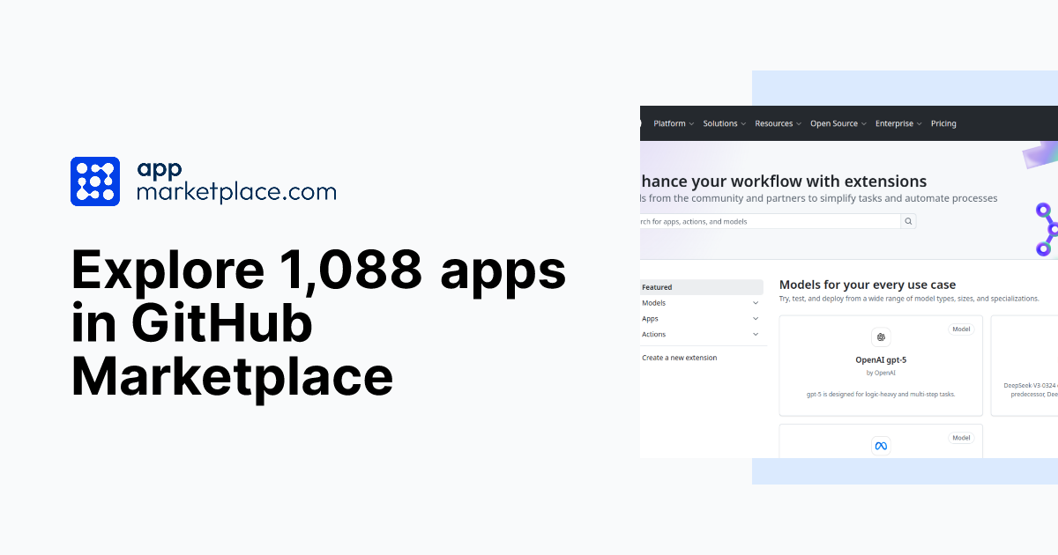Click the app marketplace.com logo icon
This screenshot has width=1058, height=555.
pyautogui.click(x=93, y=181)
